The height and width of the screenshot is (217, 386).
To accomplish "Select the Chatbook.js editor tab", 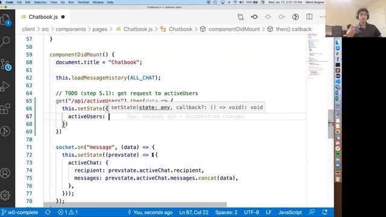I will [x=43, y=17].
